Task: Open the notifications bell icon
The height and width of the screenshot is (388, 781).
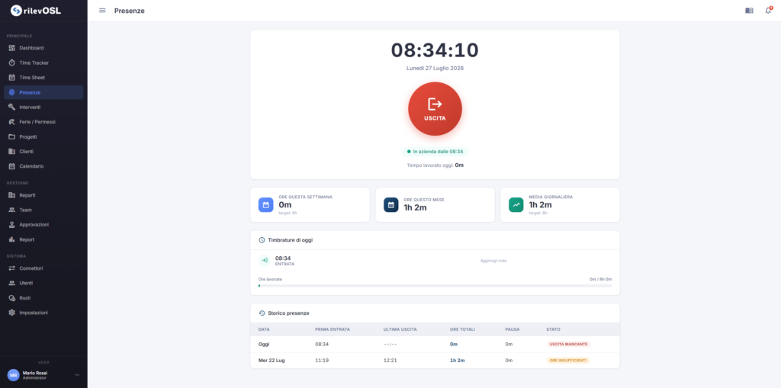Action: 768,11
